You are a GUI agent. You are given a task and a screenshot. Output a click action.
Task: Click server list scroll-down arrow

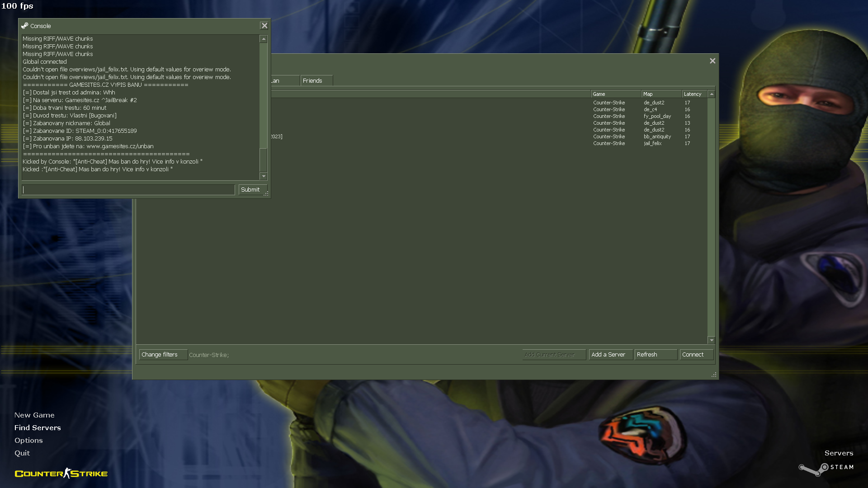click(712, 340)
